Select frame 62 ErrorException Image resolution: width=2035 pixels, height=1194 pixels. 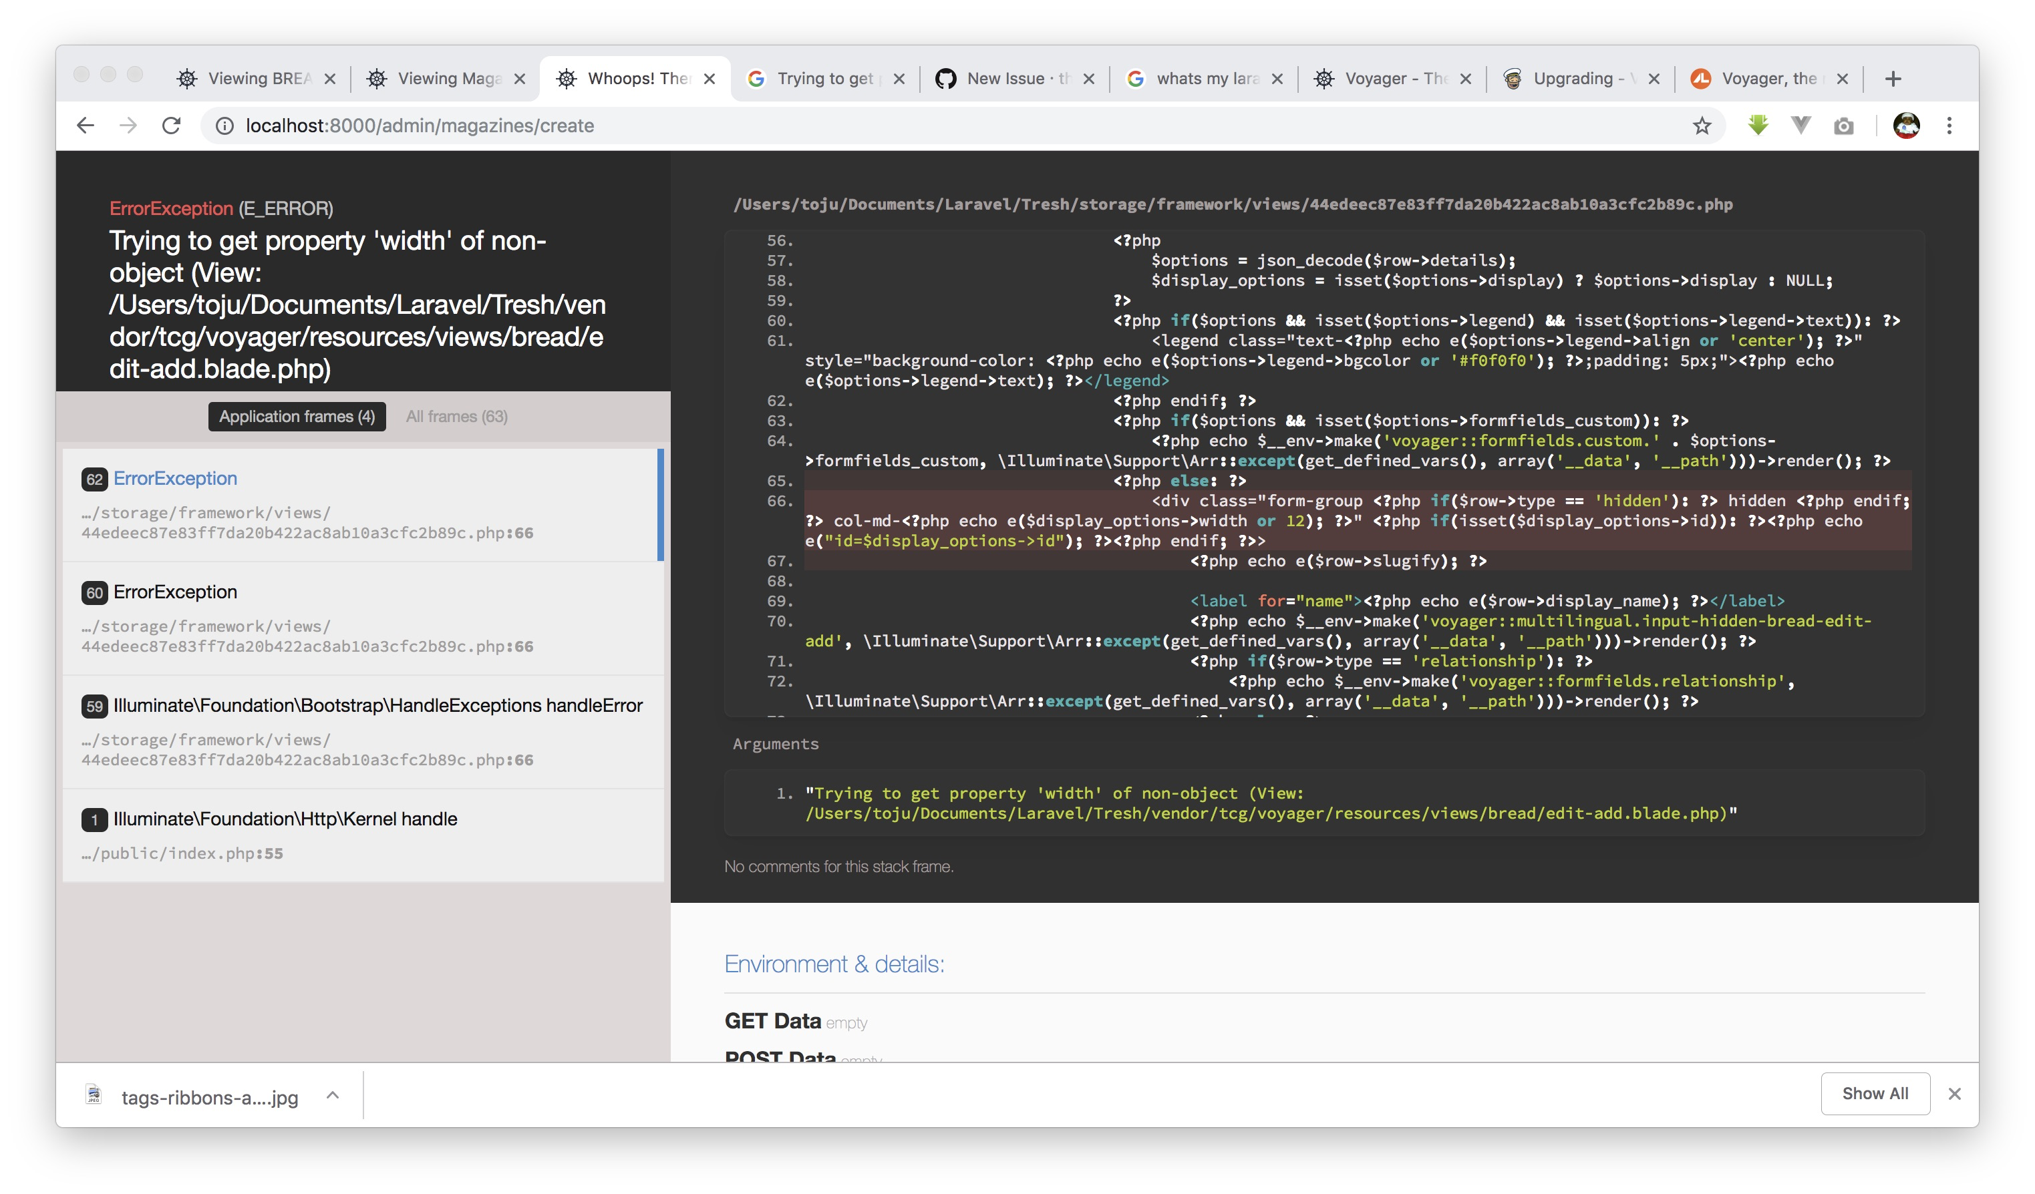(x=363, y=505)
